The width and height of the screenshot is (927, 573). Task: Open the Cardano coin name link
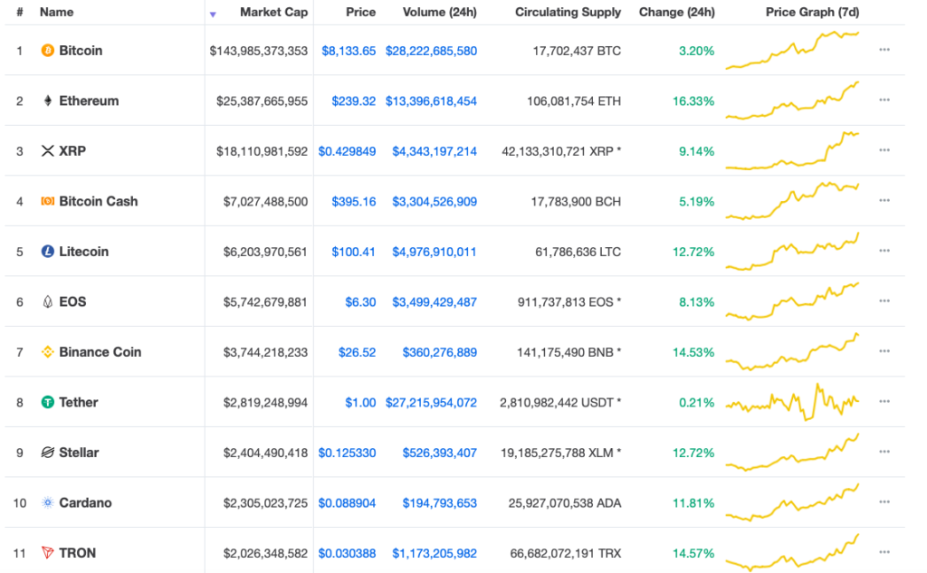(85, 502)
